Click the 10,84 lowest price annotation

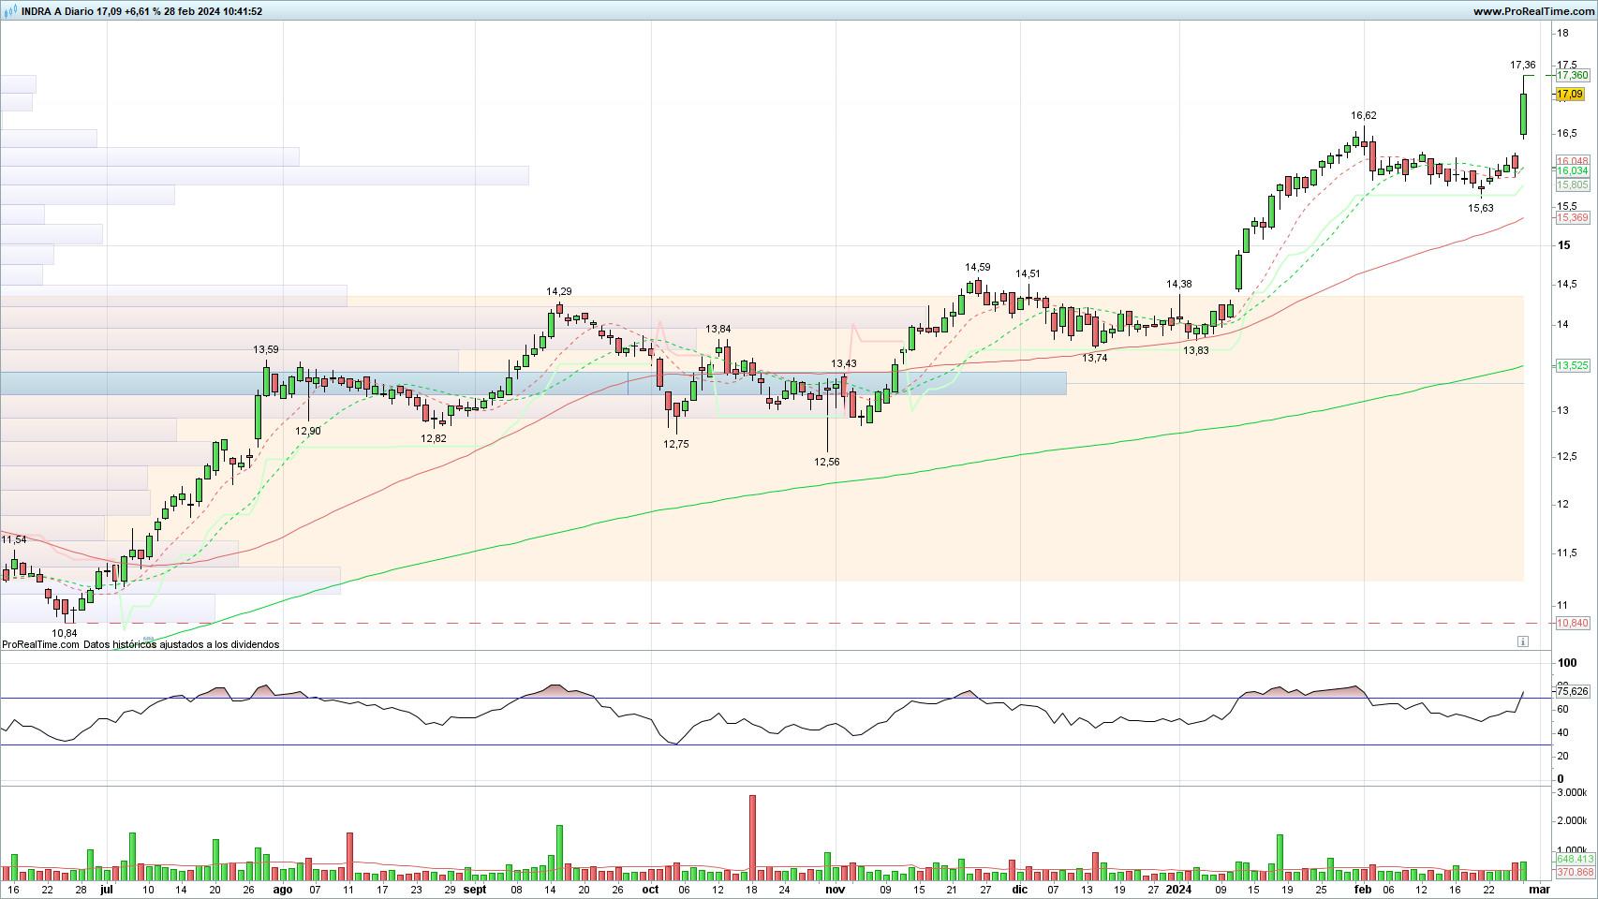click(x=65, y=633)
